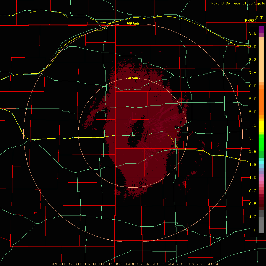266x266 pixels.
Task: Click the 3.4 value on the color scale
Action: pos(253,138)
